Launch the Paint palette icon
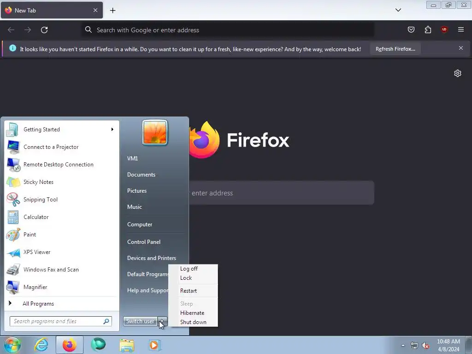Image resolution: width=472 pixels, height=354 pixels. (x=13, y=235)
